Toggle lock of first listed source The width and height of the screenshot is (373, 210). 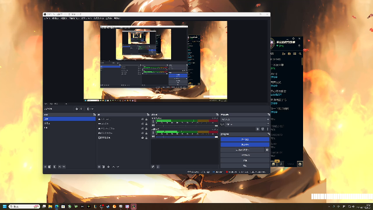click(146, 119)
